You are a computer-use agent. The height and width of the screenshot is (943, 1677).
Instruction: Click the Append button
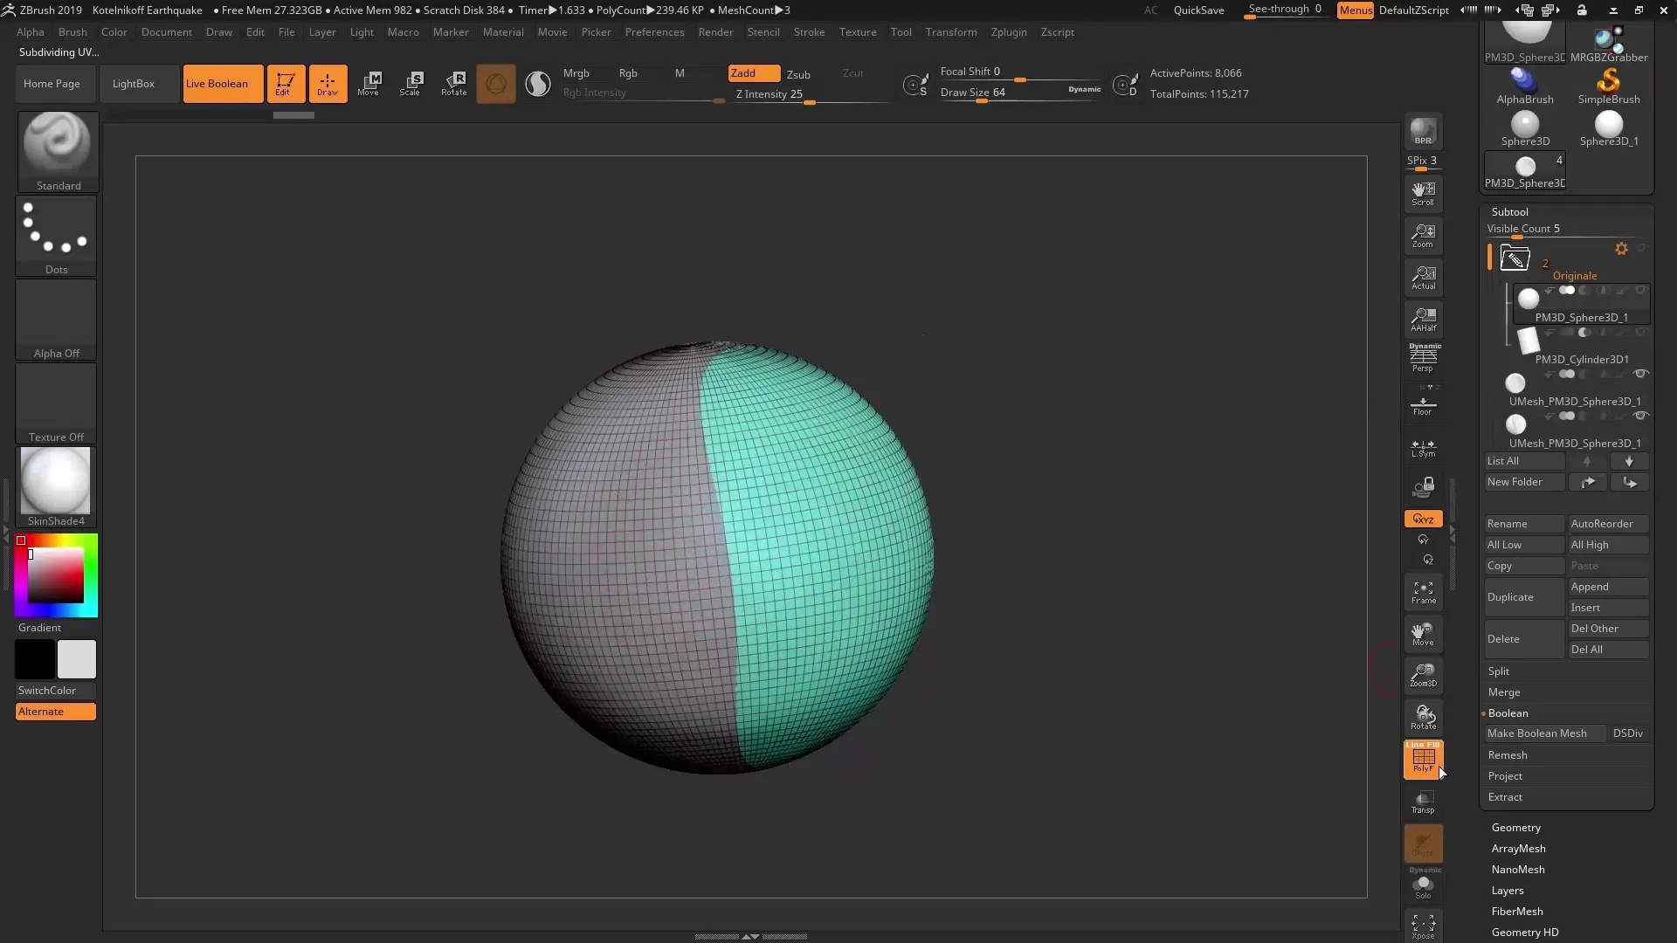[x=1608, y=587]
